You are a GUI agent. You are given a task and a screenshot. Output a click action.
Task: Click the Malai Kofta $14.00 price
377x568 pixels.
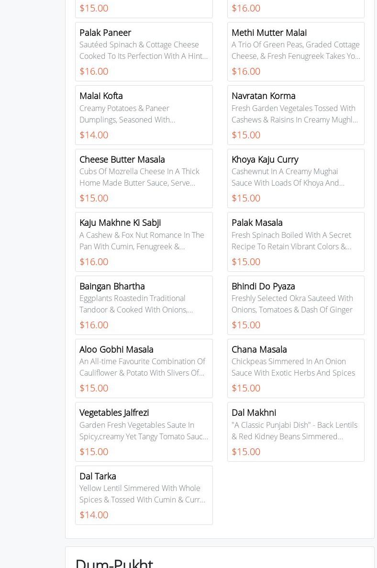[94, 135]
